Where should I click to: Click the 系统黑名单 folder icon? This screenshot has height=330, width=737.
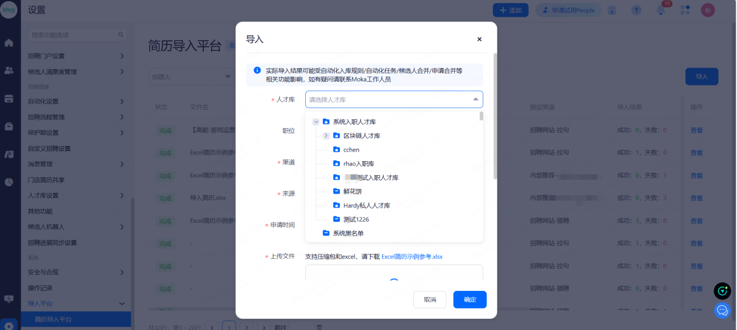(x=326, y=233)
